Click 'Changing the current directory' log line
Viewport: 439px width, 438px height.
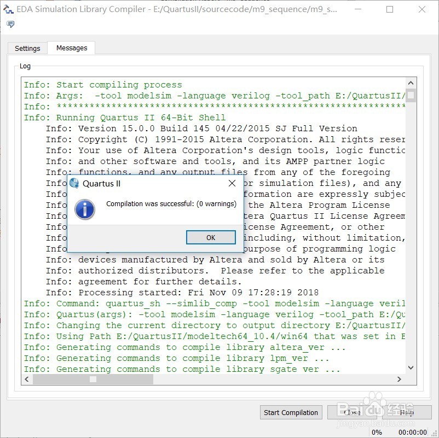[215, 325]
